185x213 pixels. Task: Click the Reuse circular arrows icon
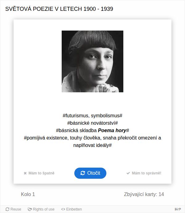7,209
